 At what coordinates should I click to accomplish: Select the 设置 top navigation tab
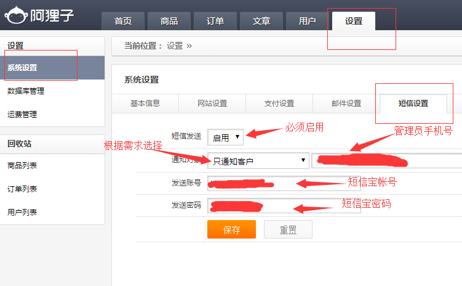coord(354,21)
